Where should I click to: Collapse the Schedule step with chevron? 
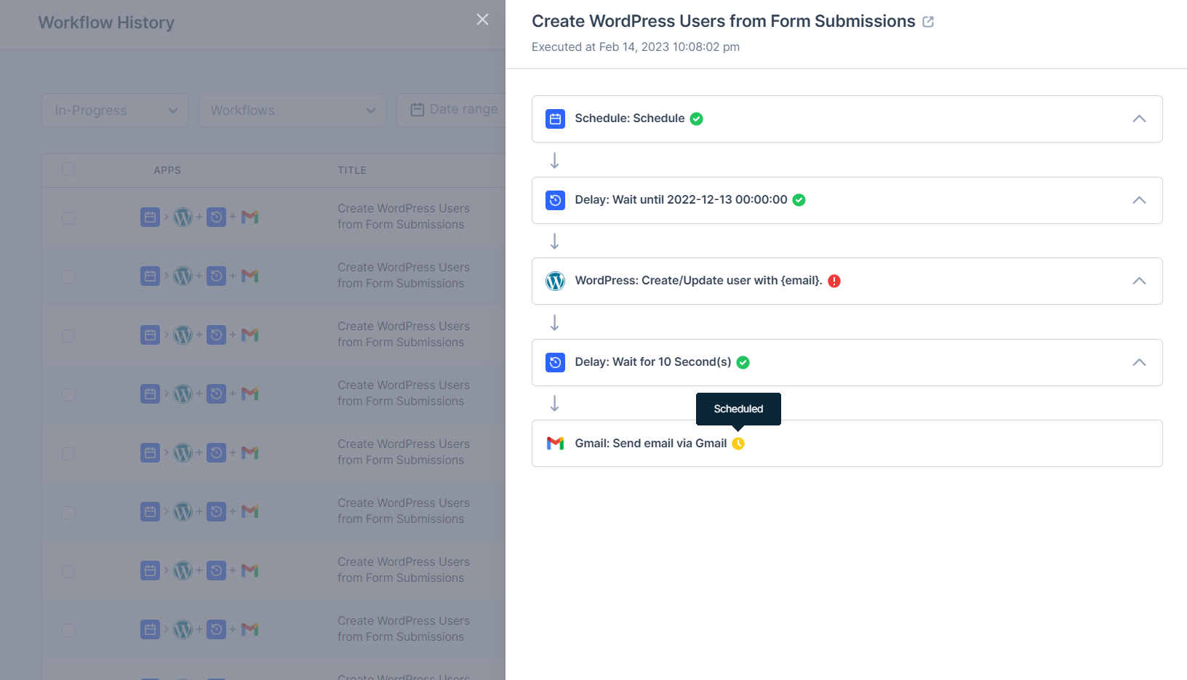1138,119
